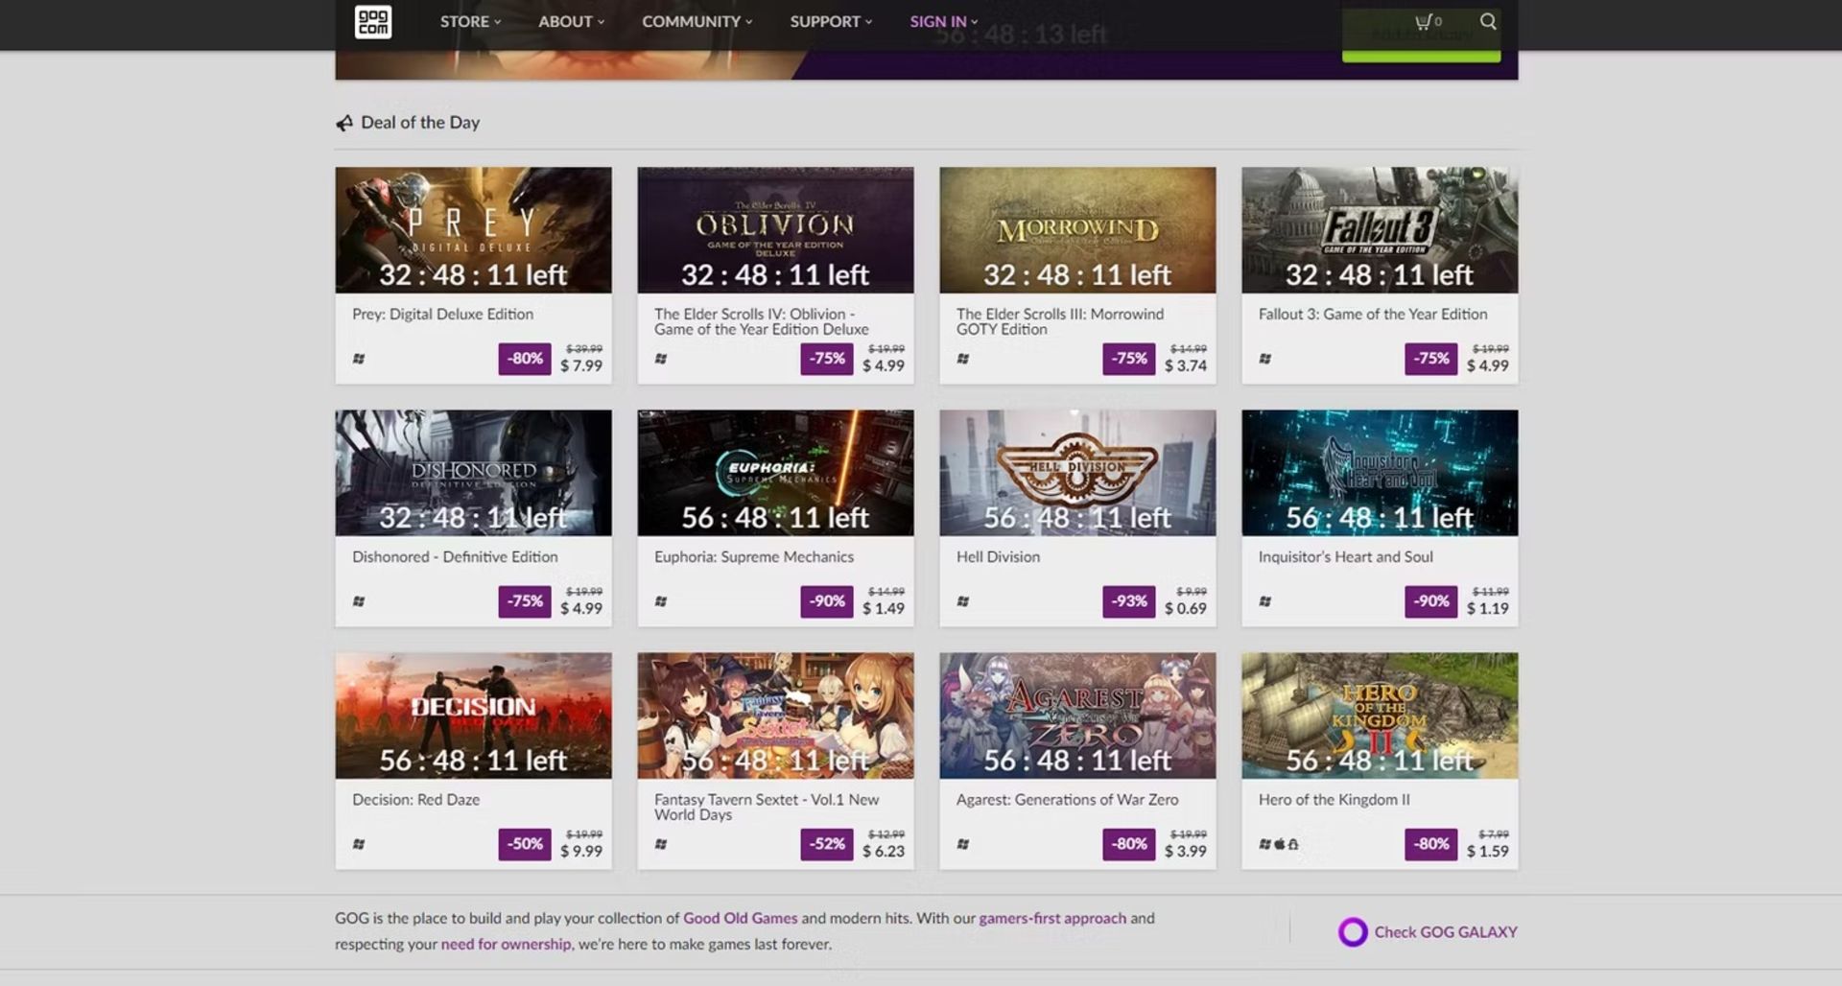
Task: Open the Agarest Zero thumbnail
Action: [1077, 716]
